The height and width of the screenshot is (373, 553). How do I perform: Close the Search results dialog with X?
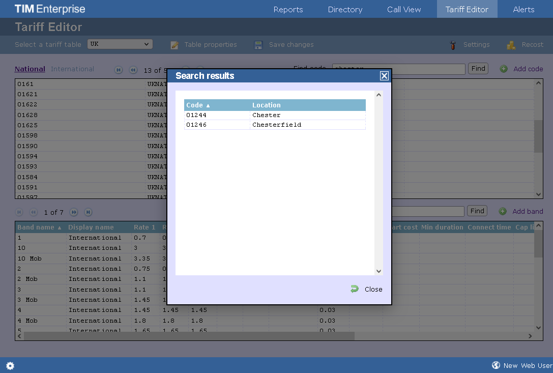(384, 76)
